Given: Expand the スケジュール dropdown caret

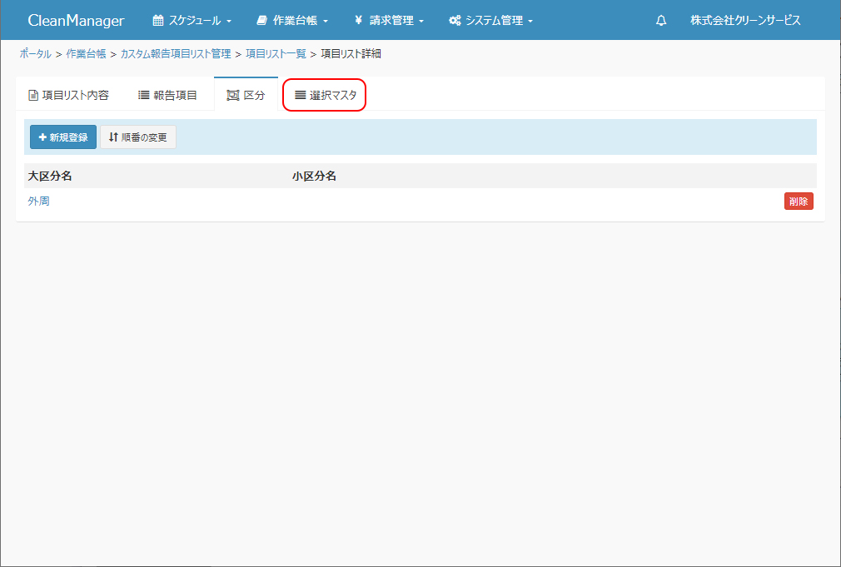Looking at the screenshot, I should tap(229, 22).
